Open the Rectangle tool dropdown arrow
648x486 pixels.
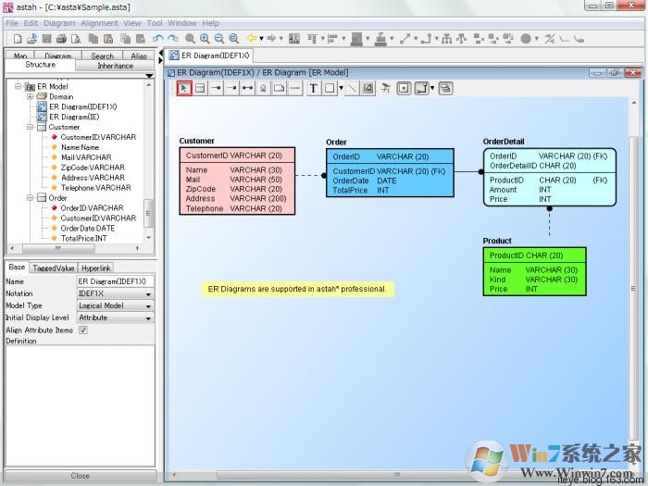[341, 88]
